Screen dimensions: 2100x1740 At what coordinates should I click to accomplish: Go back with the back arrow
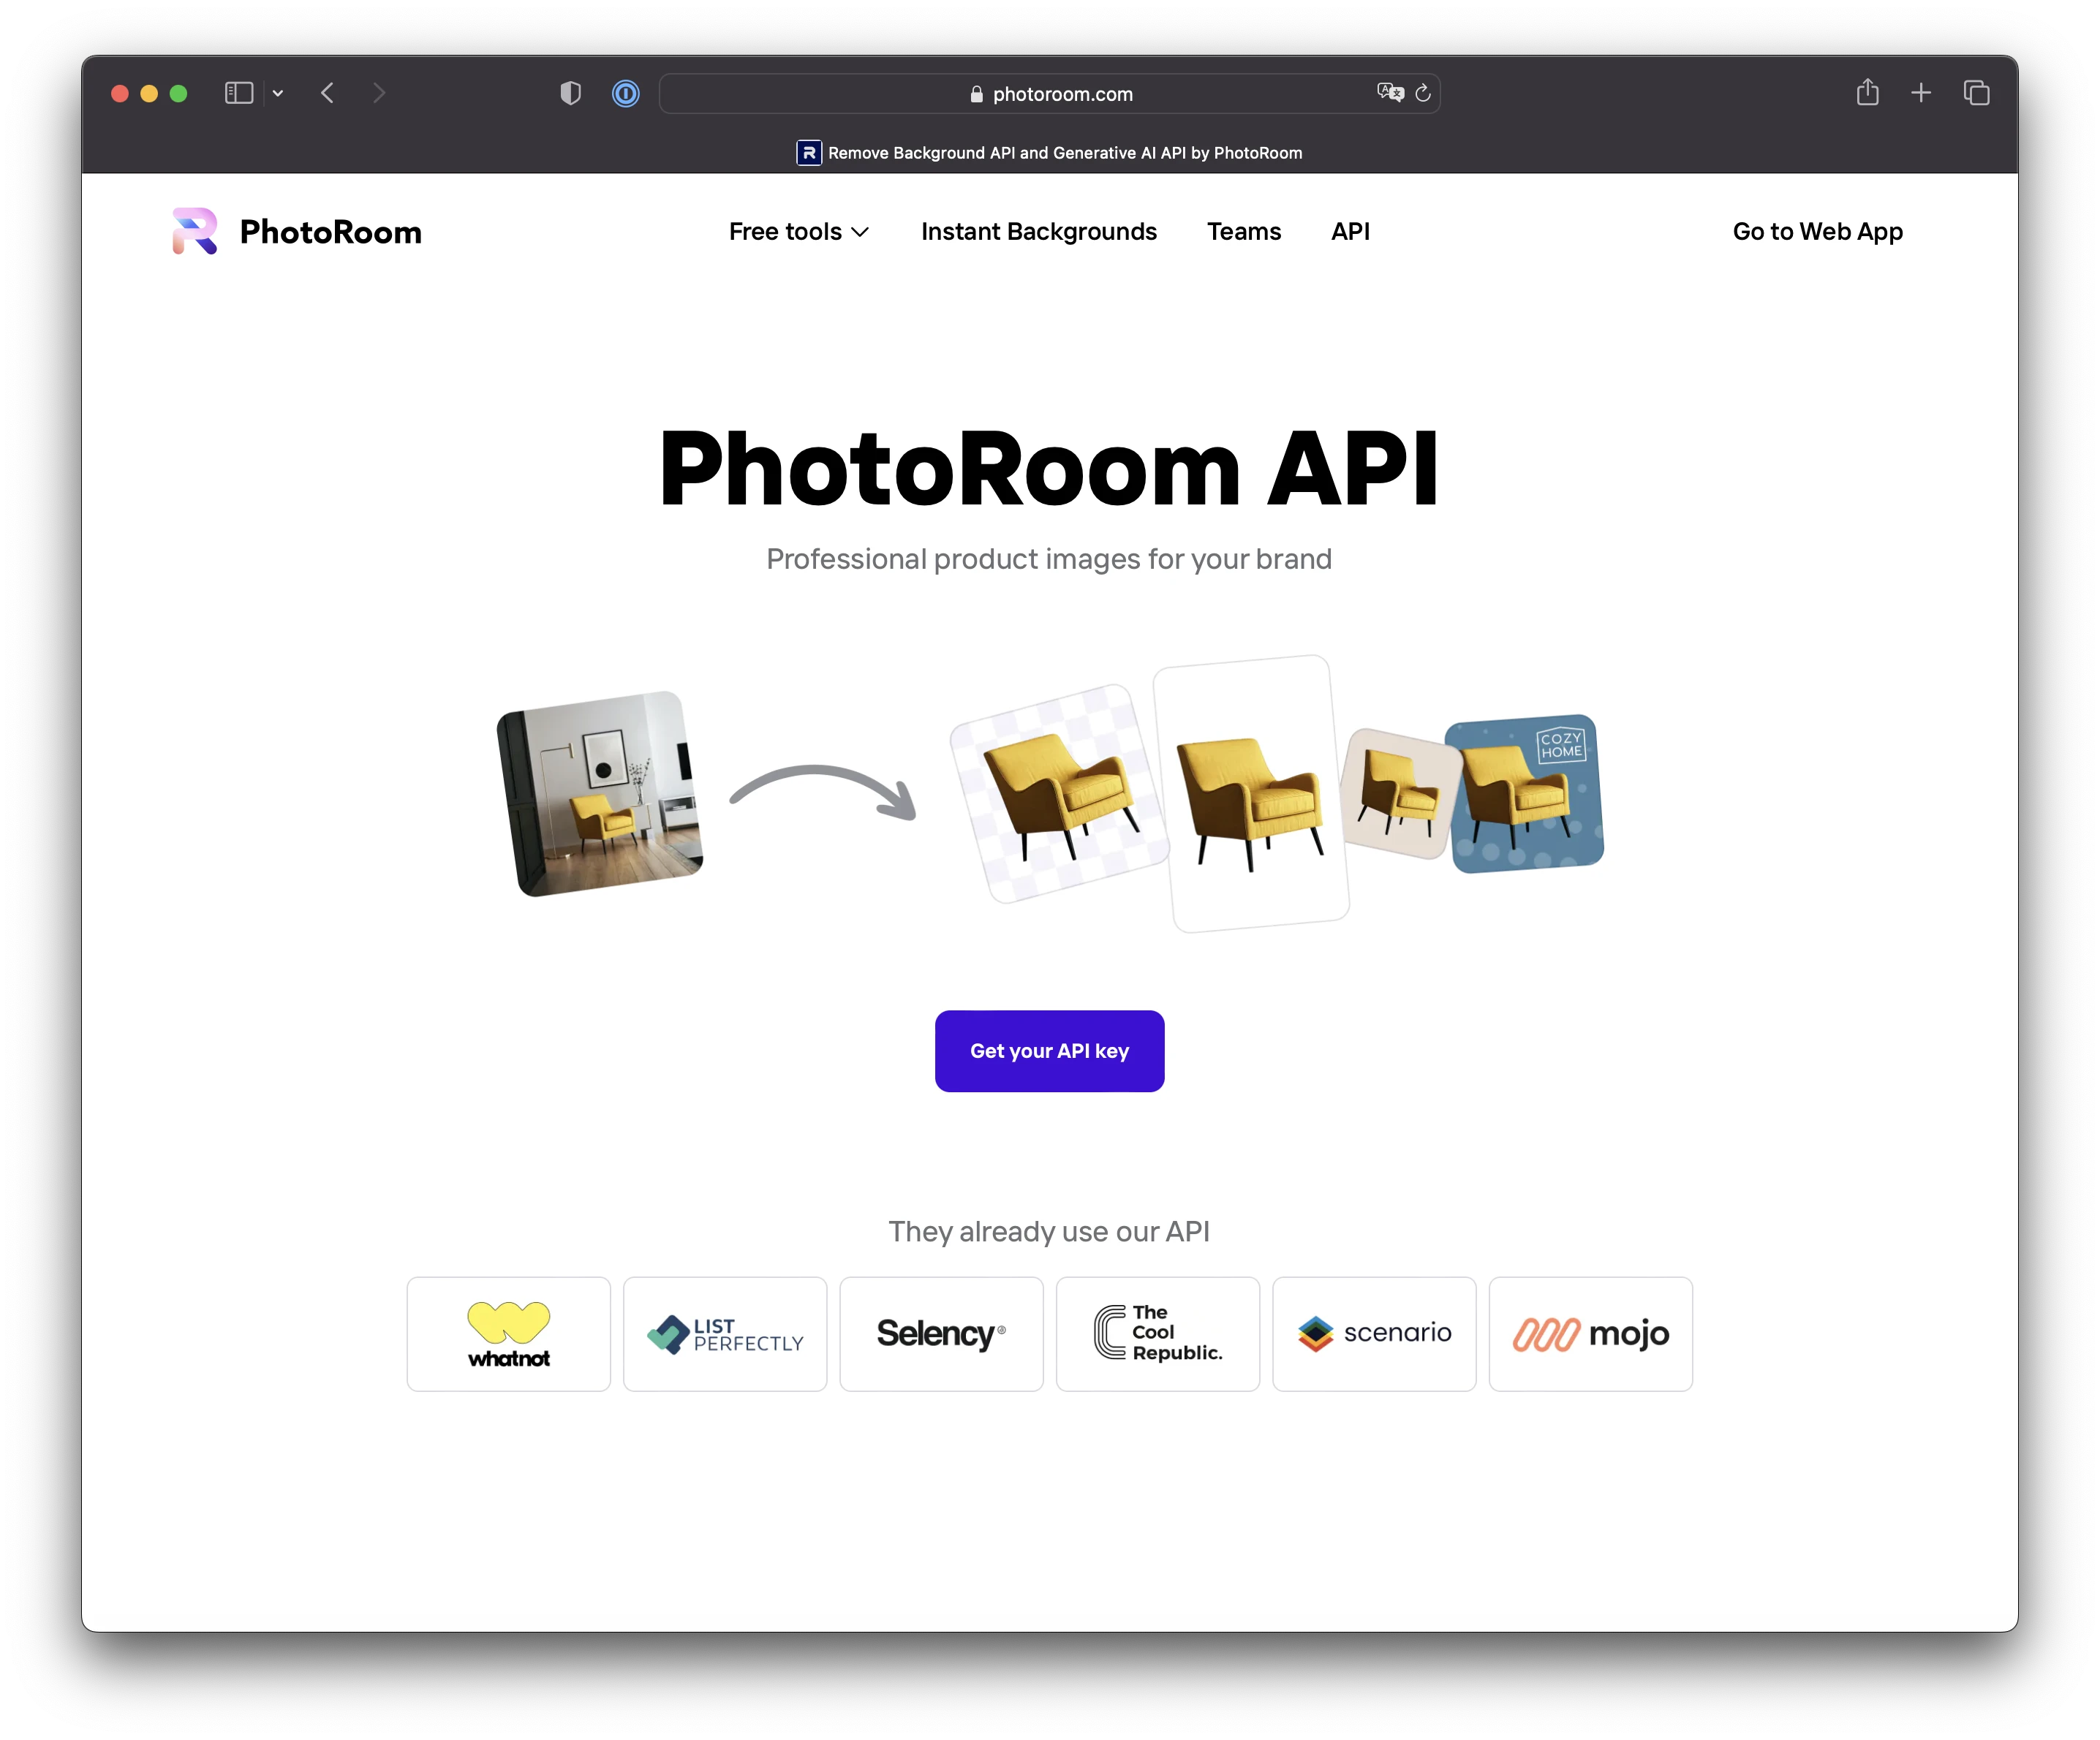pyautogui.click(x=327, y=93)
